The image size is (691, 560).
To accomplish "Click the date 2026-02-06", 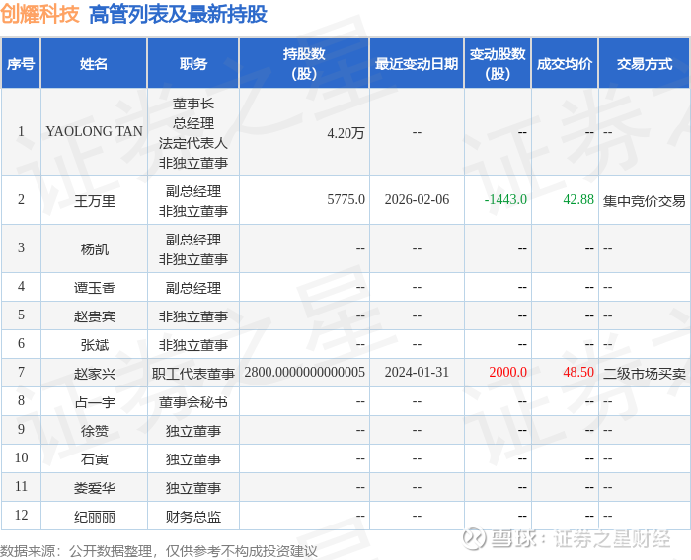I will click(417, 199).
